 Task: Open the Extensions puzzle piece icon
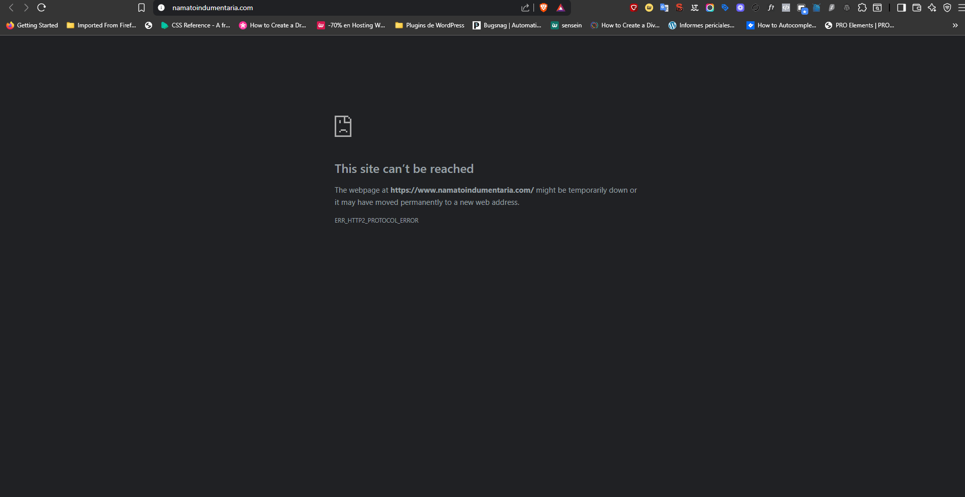(862, 8)
